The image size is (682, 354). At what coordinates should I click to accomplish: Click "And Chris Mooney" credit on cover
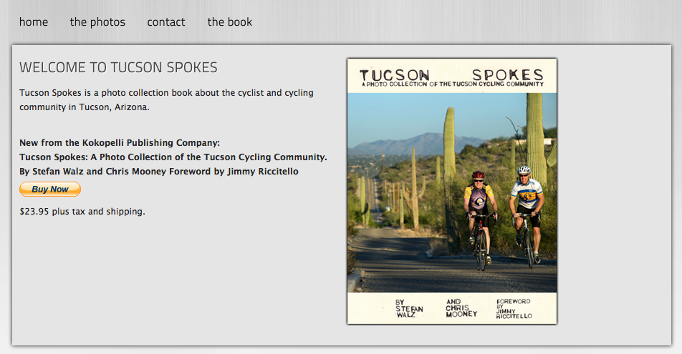tap(461, 308)
